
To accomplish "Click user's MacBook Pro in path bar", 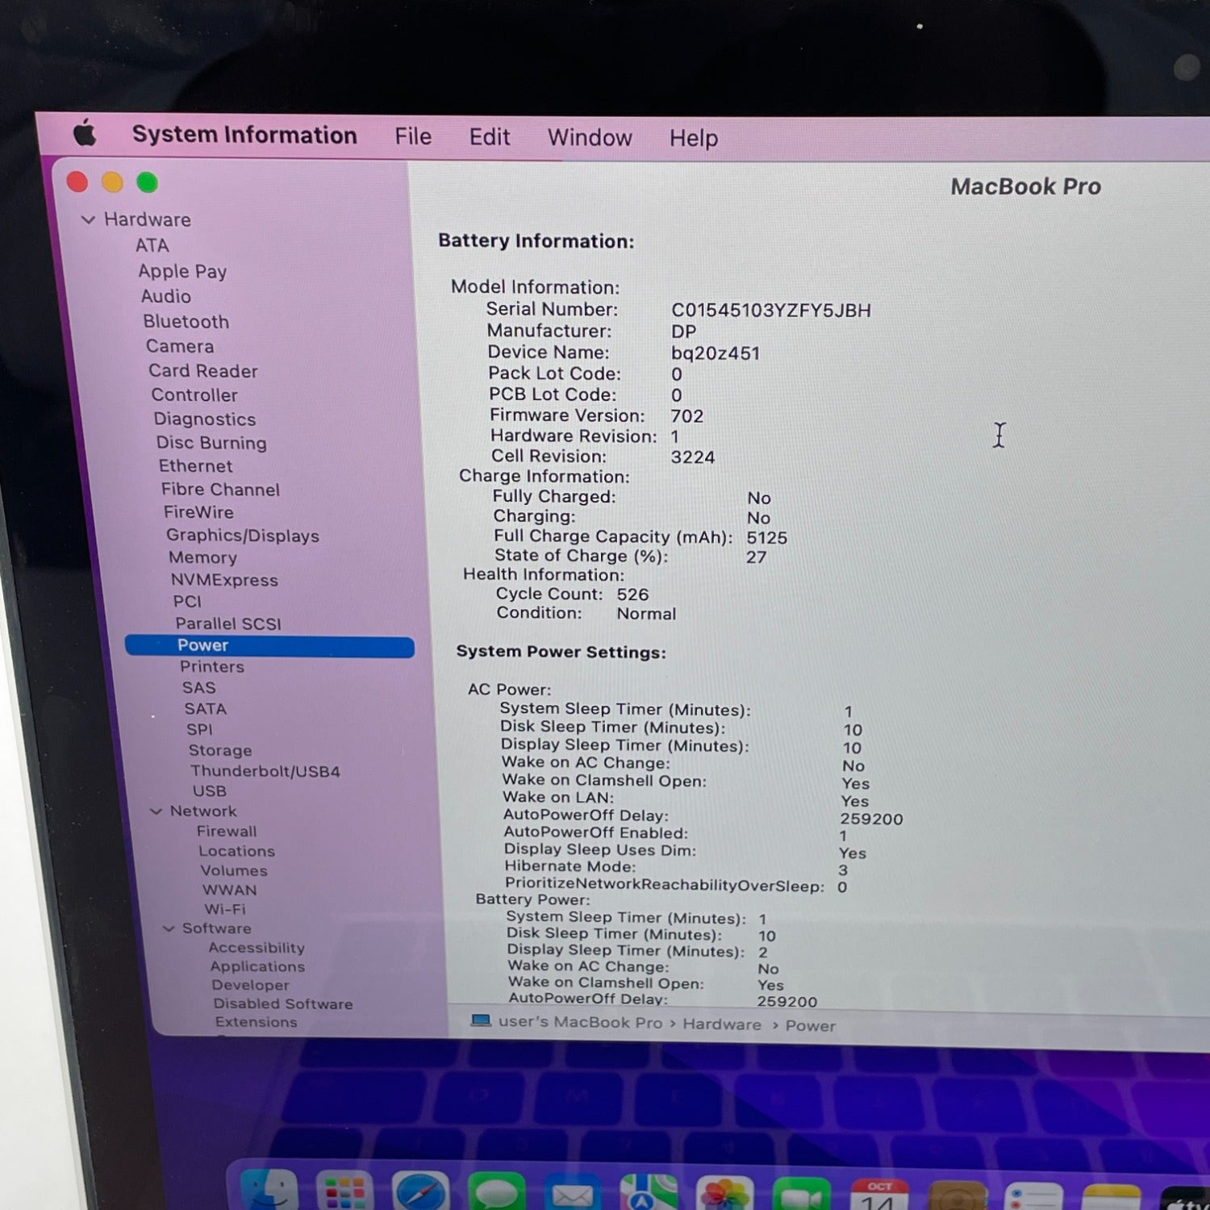I will 580,1022.
